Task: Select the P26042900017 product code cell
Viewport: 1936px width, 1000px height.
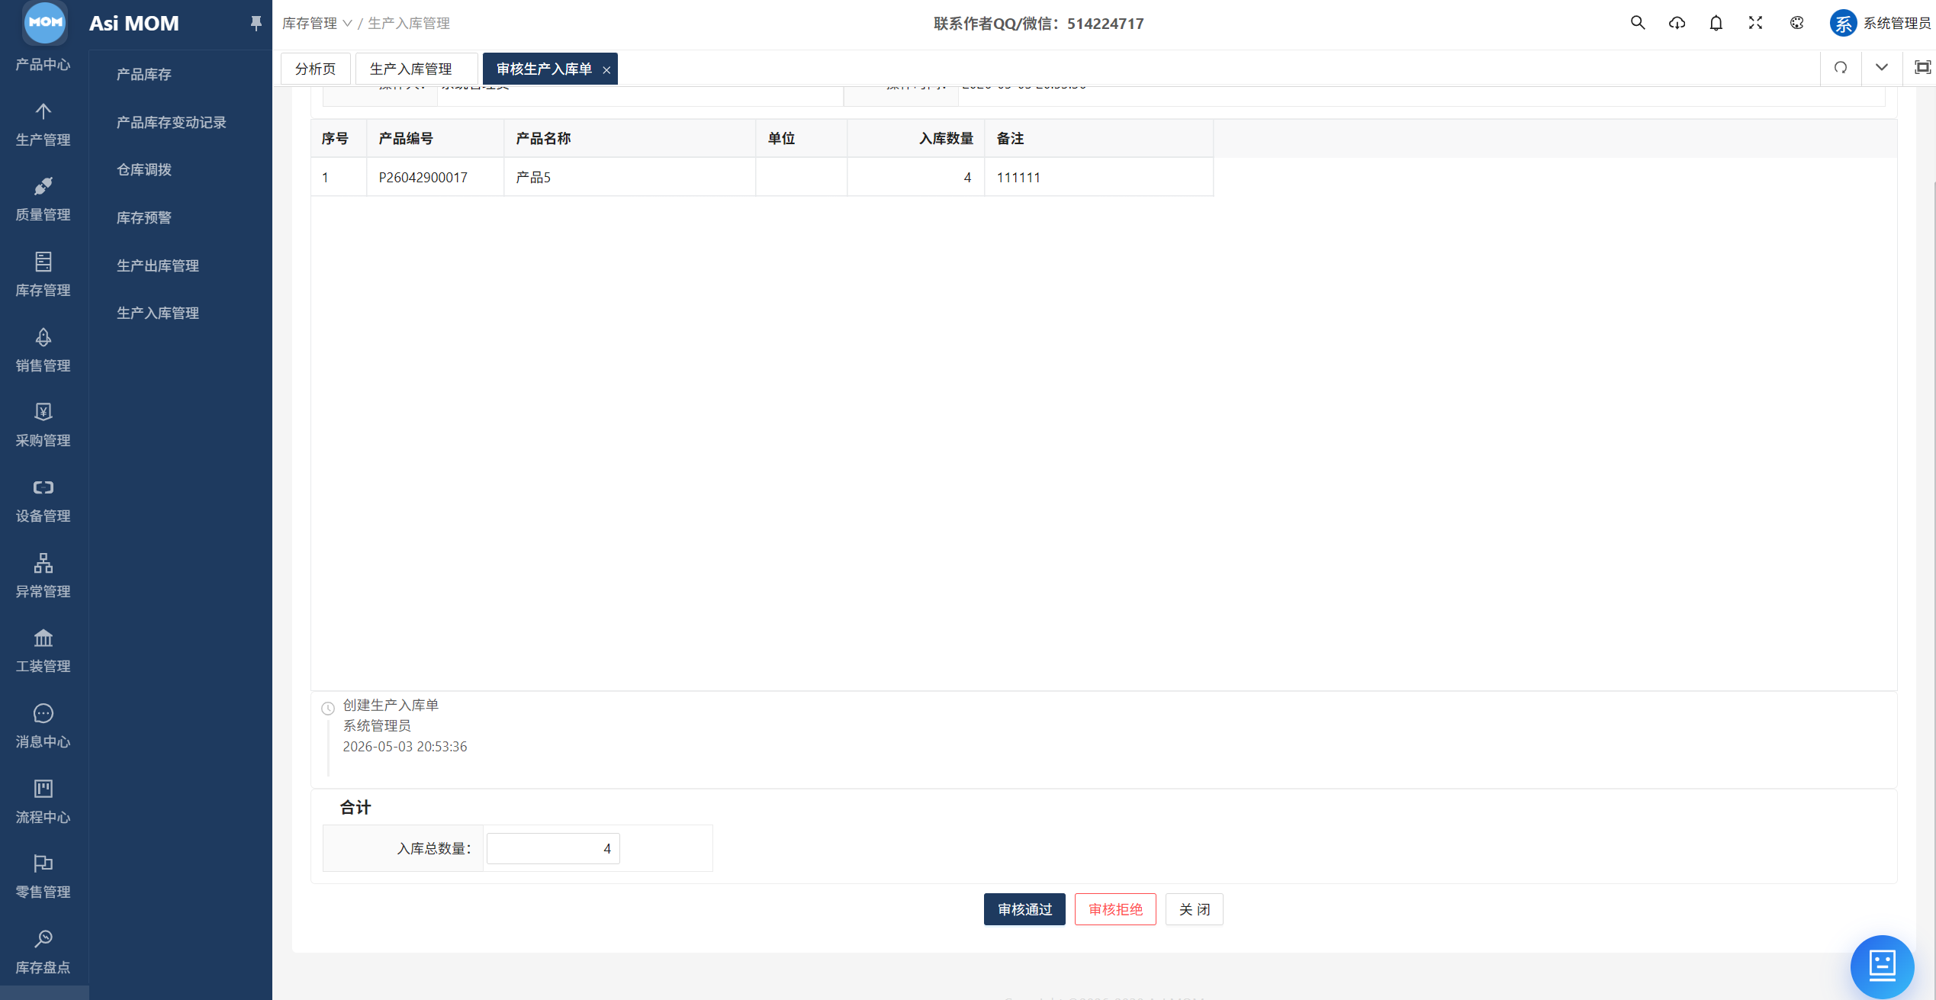Action: [435, 177]
